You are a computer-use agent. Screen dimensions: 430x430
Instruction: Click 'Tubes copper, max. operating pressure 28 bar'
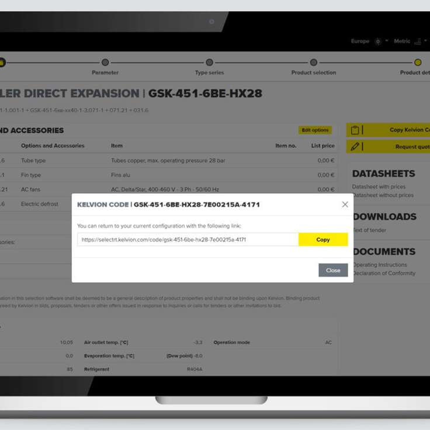click(x=168, y=161)
